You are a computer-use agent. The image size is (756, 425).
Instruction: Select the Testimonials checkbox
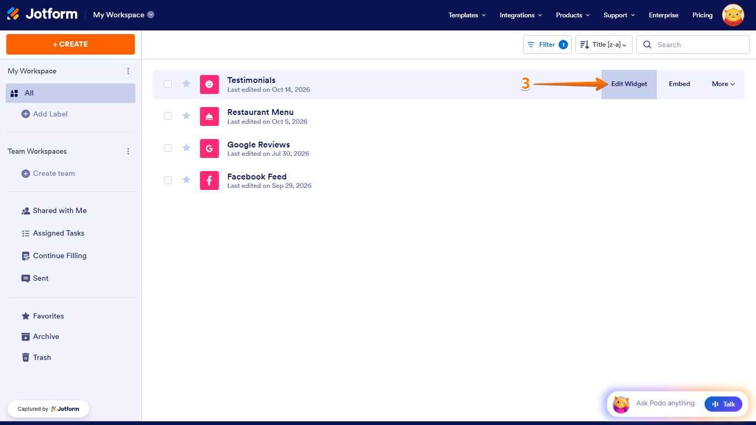pos(168,84)
